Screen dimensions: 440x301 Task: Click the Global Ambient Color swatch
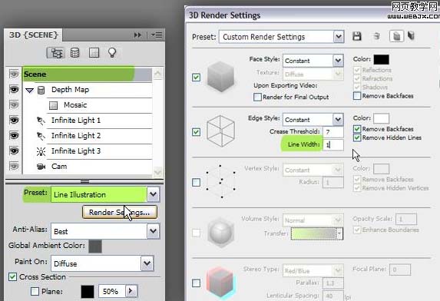[95, 246]
